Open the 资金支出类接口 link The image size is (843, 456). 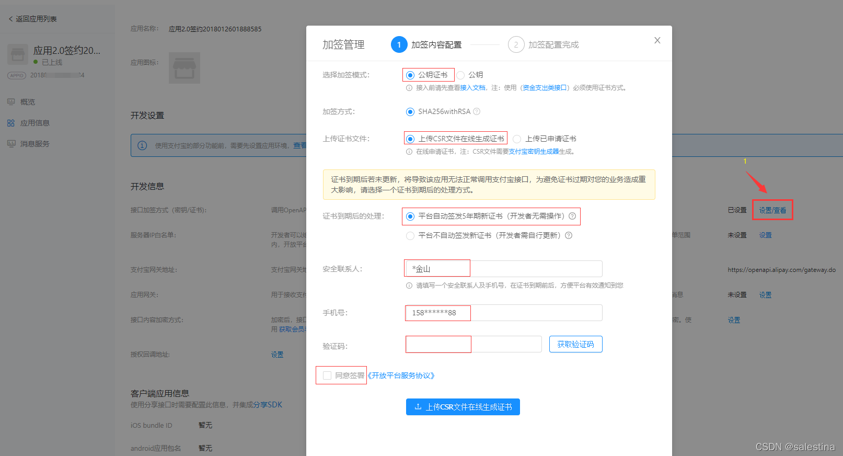coord(545,88)
